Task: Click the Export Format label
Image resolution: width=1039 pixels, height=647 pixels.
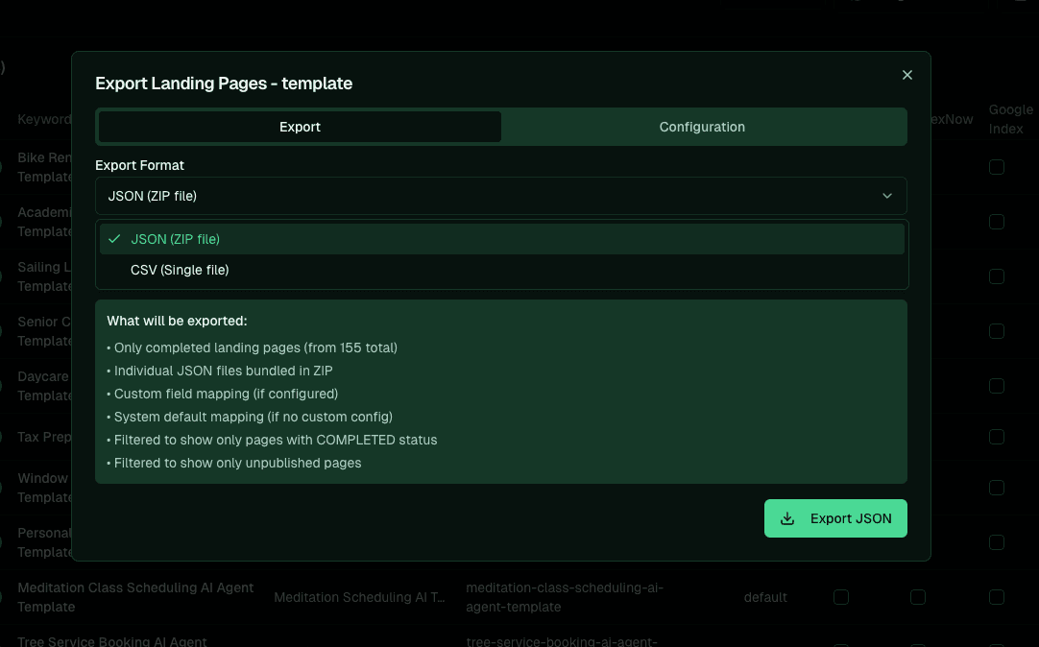Action: (140, 165)
